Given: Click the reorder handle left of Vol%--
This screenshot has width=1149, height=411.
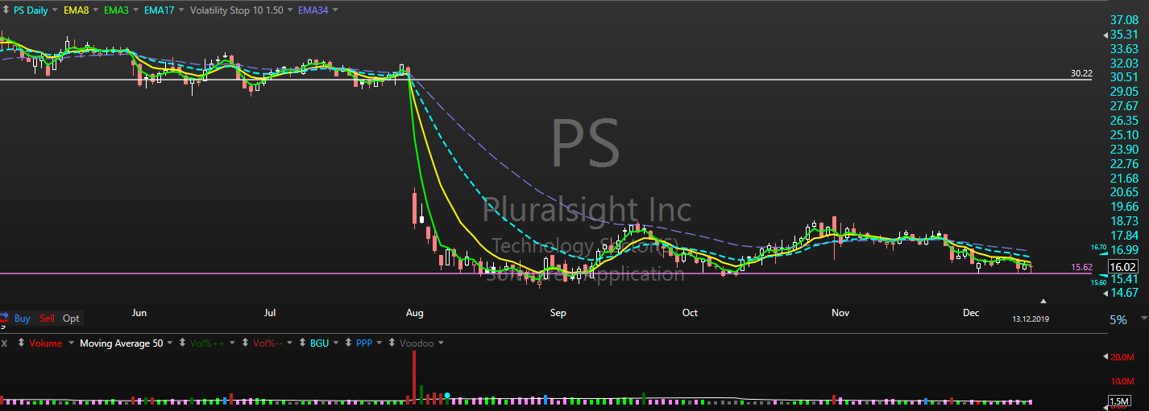Looking at the screenshot, I should coord(245,343).
